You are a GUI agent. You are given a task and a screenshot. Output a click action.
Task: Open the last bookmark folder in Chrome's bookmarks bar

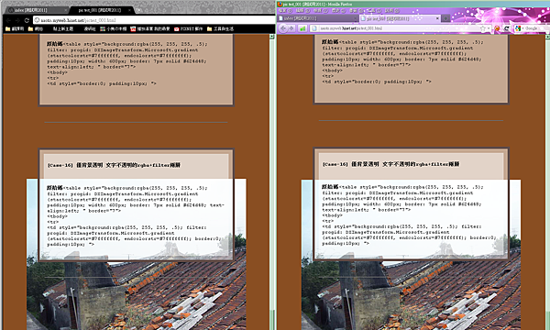click(x=220, y=28)
